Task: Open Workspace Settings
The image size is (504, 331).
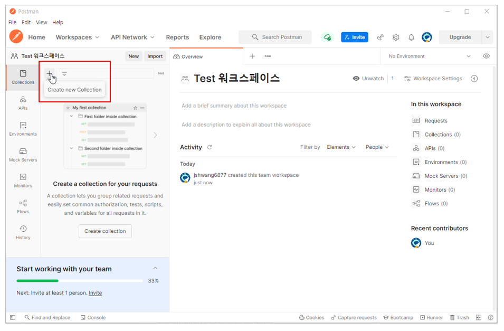Action: tap(433, 79)
